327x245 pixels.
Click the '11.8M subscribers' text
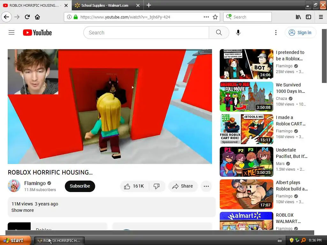[40, 190]
